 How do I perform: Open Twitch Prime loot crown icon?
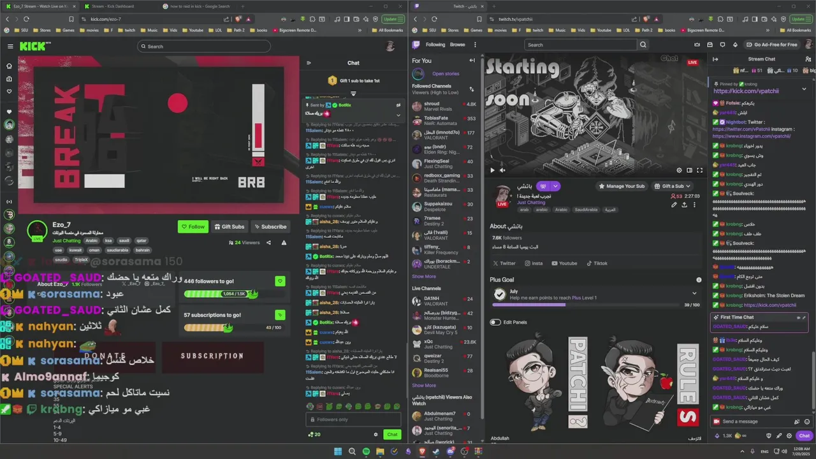point(697,45)
